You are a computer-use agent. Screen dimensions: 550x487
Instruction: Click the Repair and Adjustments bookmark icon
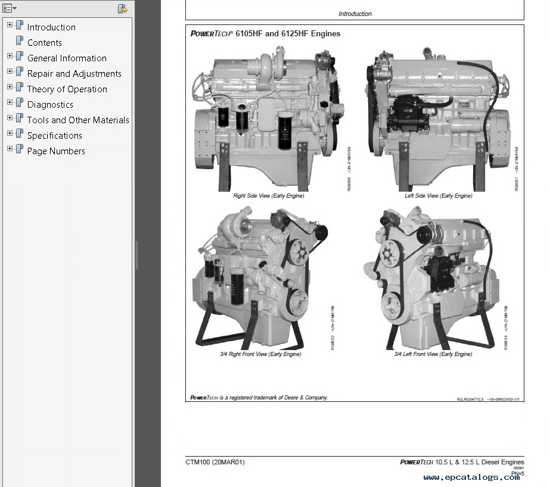click(20, 71)
